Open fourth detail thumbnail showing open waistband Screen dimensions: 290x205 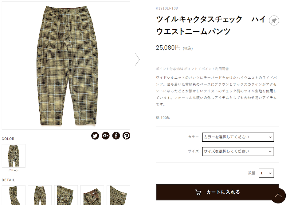click(92, 195)
